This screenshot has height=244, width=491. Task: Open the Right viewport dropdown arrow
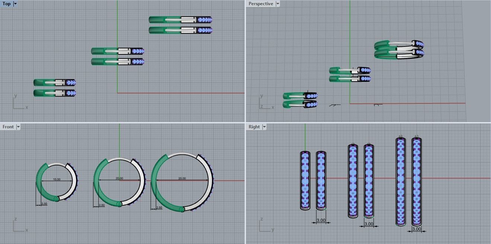[264, 127]
